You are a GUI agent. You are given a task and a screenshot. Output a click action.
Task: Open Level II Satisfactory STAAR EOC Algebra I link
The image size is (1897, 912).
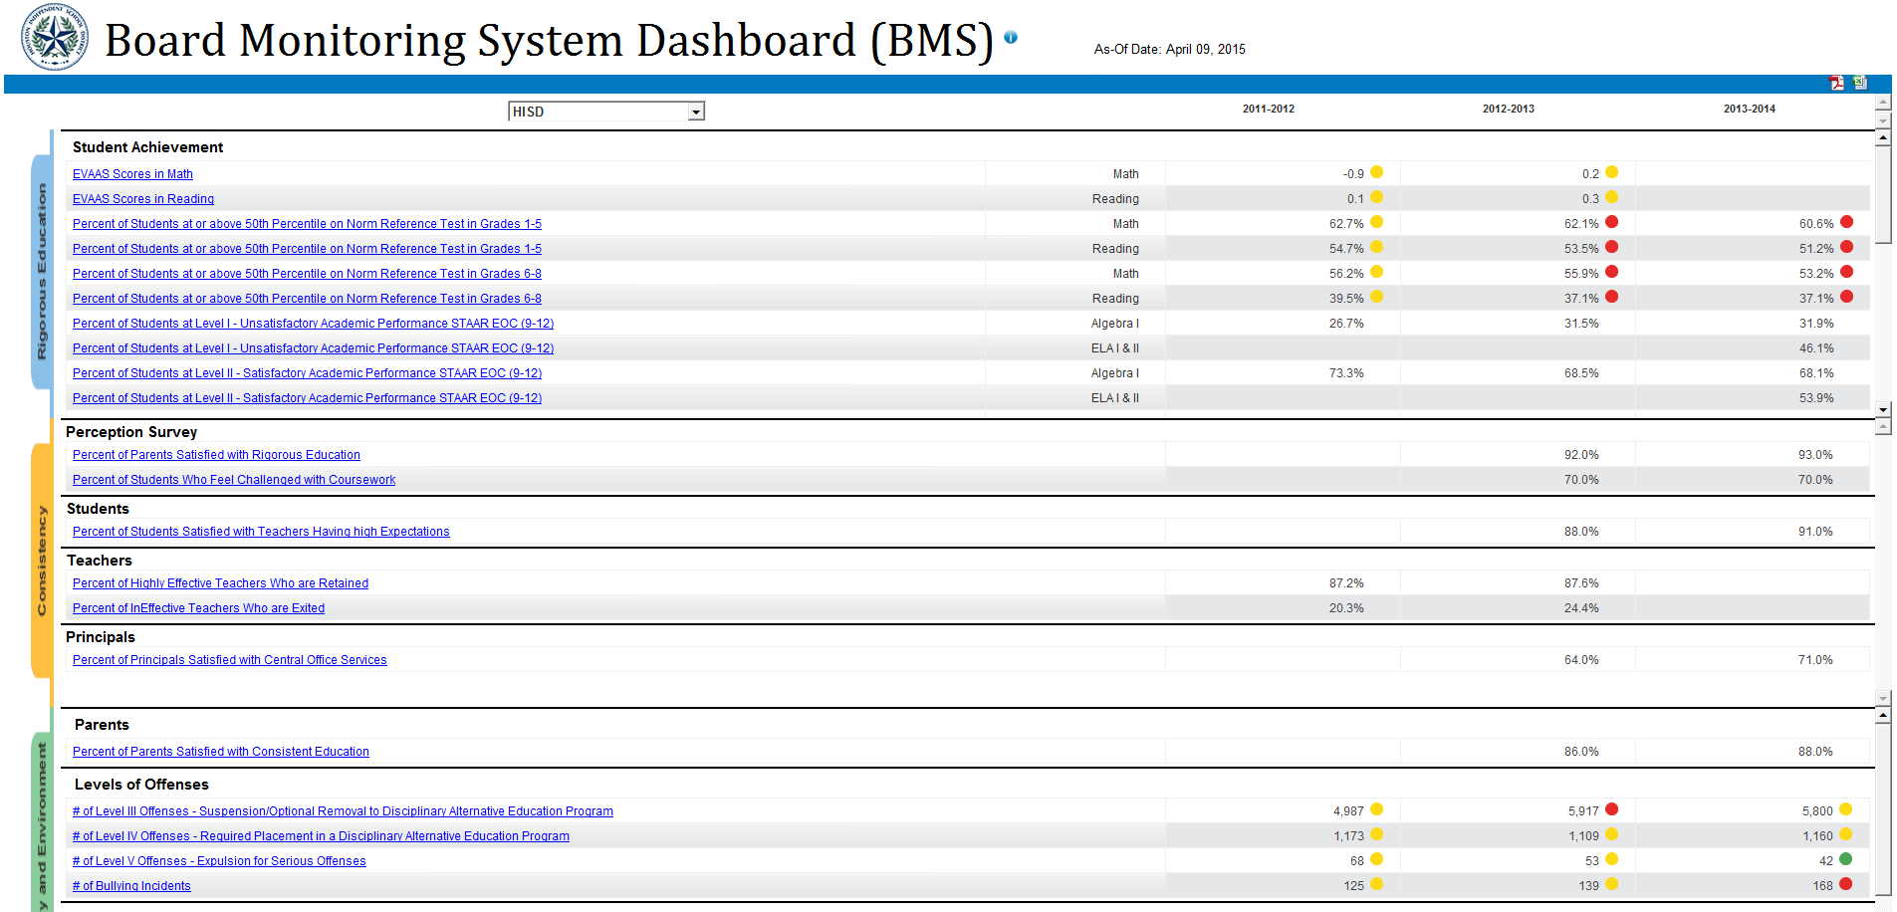pos(307,373)
